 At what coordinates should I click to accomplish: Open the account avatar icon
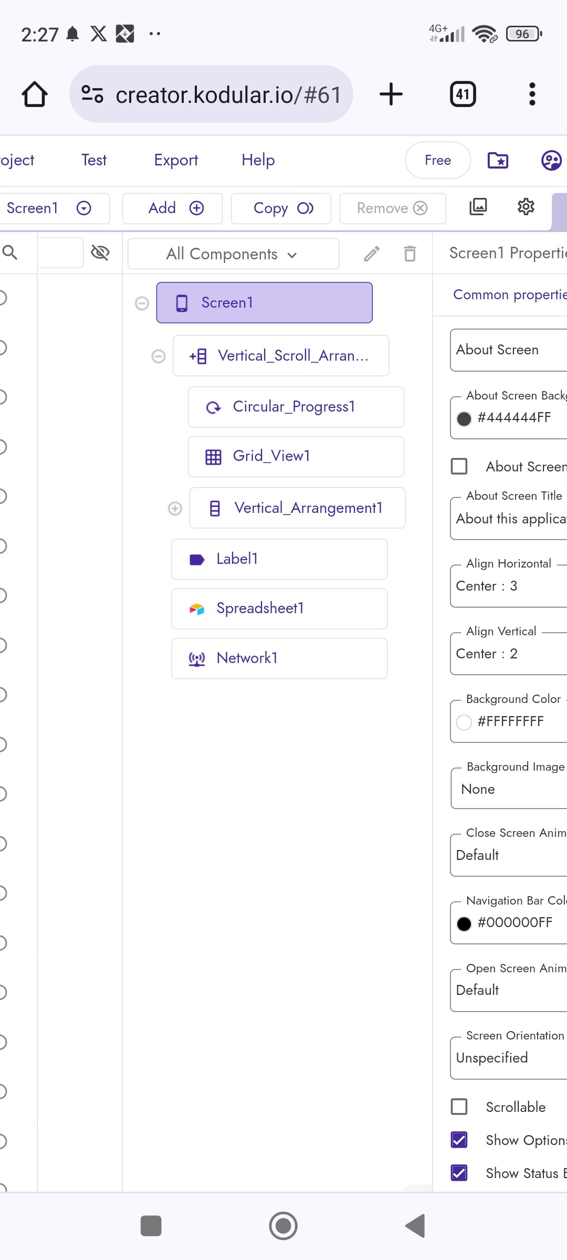(x=552, y=160)
